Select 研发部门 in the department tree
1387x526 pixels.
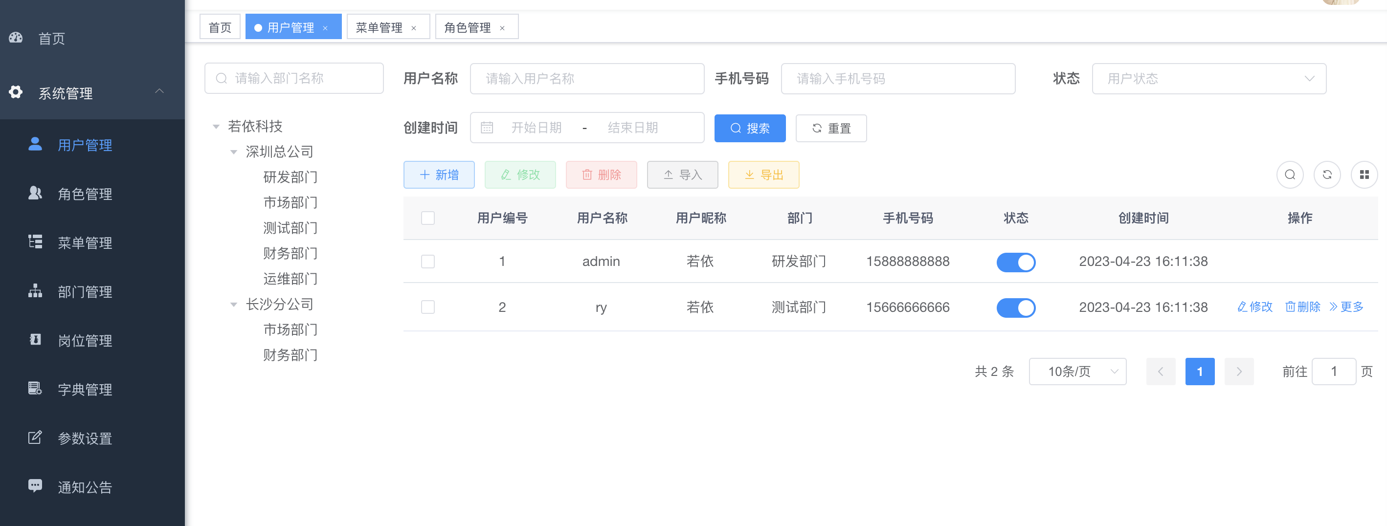(290, 177)
